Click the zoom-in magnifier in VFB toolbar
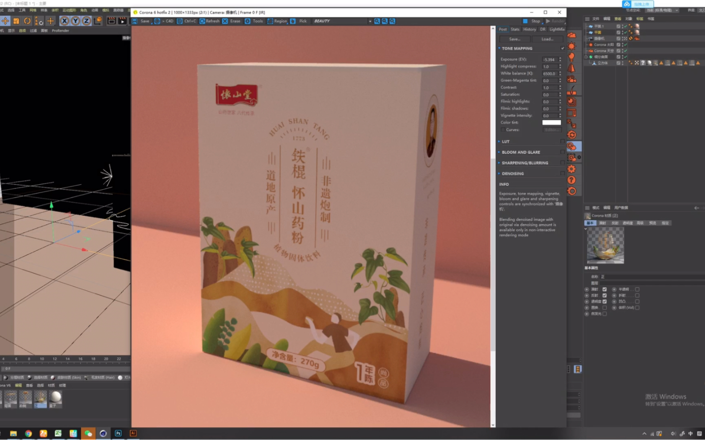This screenshot has width=705, height=440. click(x=377, y=21)
